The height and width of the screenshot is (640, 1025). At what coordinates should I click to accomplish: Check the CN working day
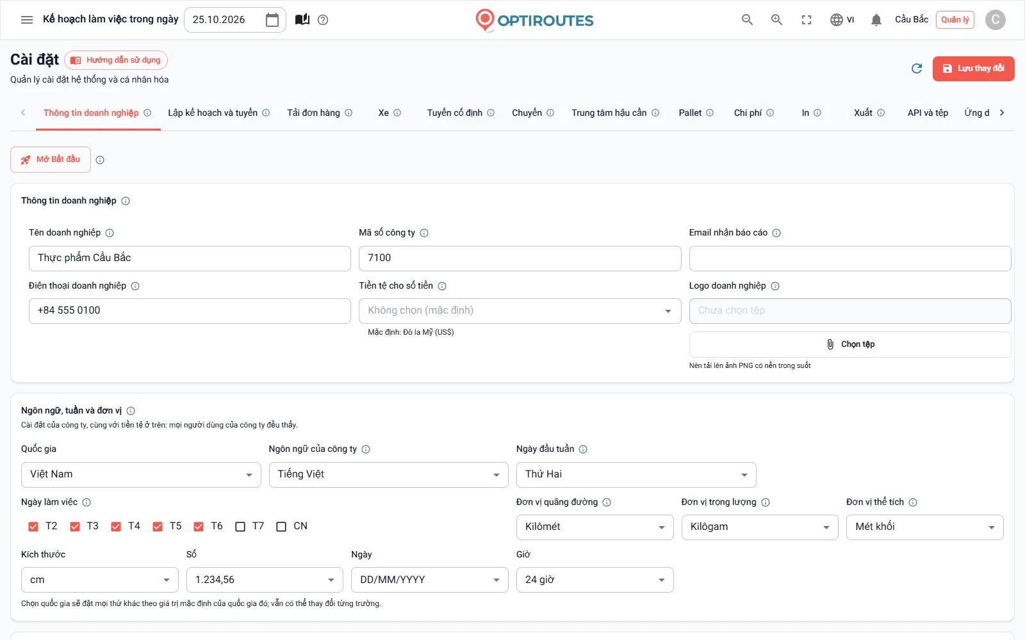coord(281,527)
